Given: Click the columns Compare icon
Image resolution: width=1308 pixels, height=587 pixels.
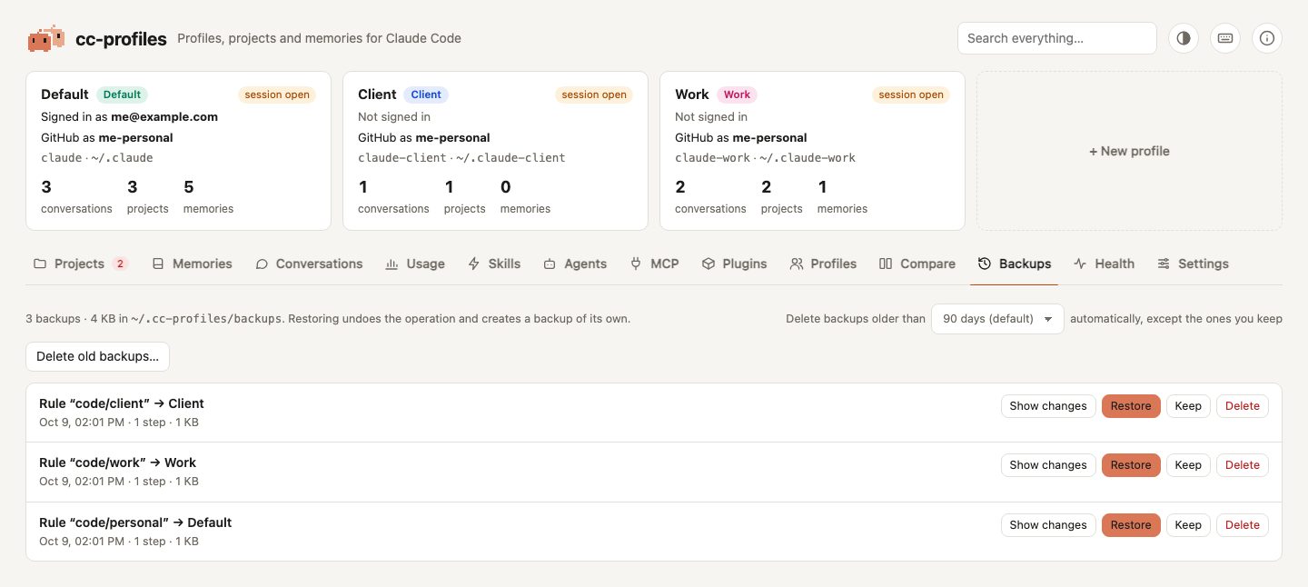Looking at the screenshot, I should 886,264.
